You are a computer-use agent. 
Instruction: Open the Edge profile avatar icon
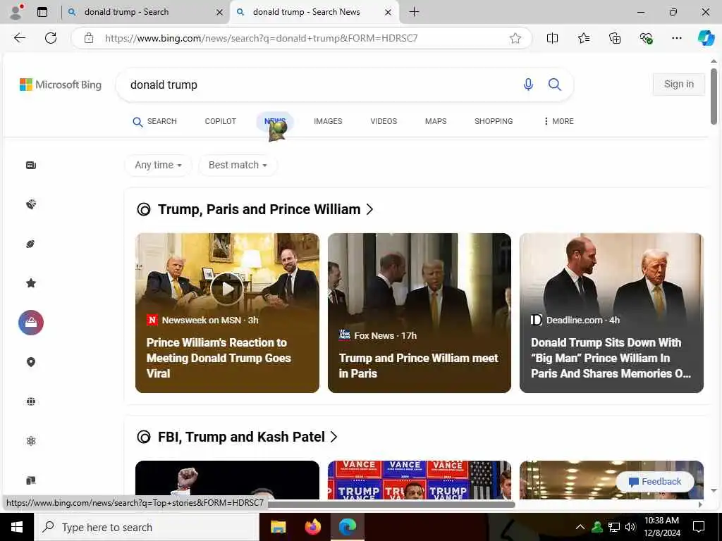[16, 11]
